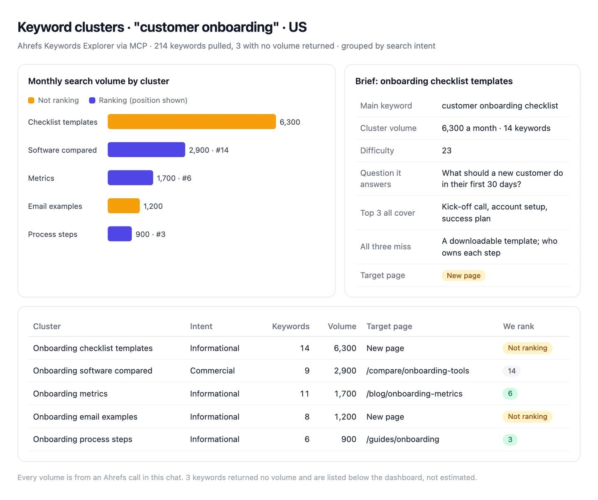Select the Onboarding process steps row name
The width and height of the screenshot is (598, 500).
tap(83, 439)
